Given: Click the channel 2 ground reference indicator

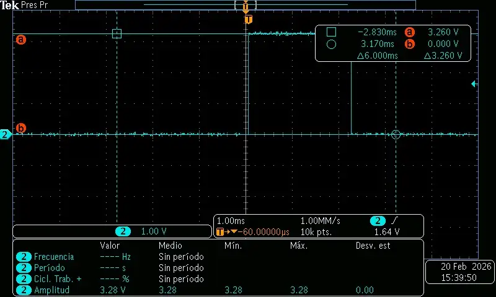Looking at the screenshot, I should click(6, 134).
